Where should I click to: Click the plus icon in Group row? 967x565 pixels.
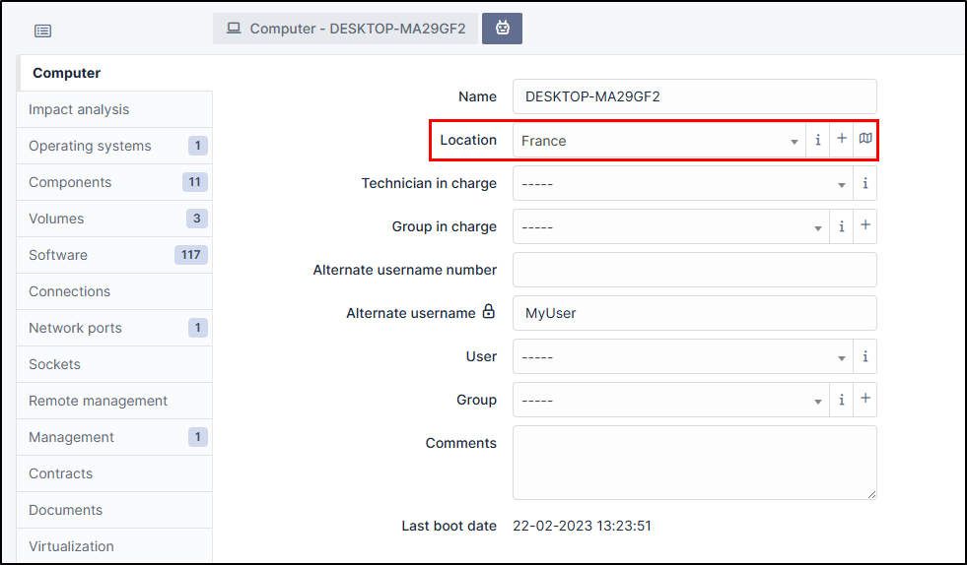[864, 400]
